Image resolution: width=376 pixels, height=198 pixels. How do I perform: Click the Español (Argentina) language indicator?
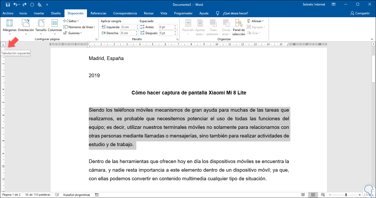pos(77,195)
